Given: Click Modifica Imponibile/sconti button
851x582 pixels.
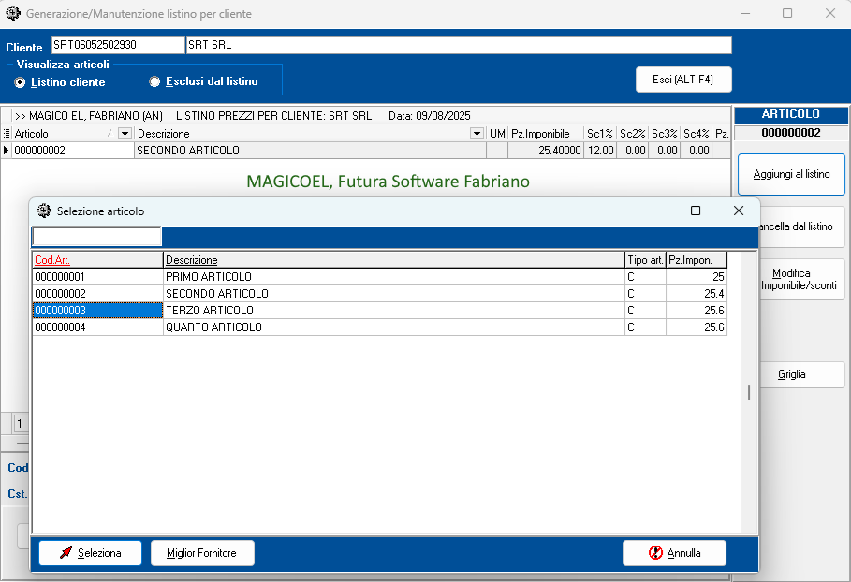Looking at the screenshot, I should coord(801,280).
